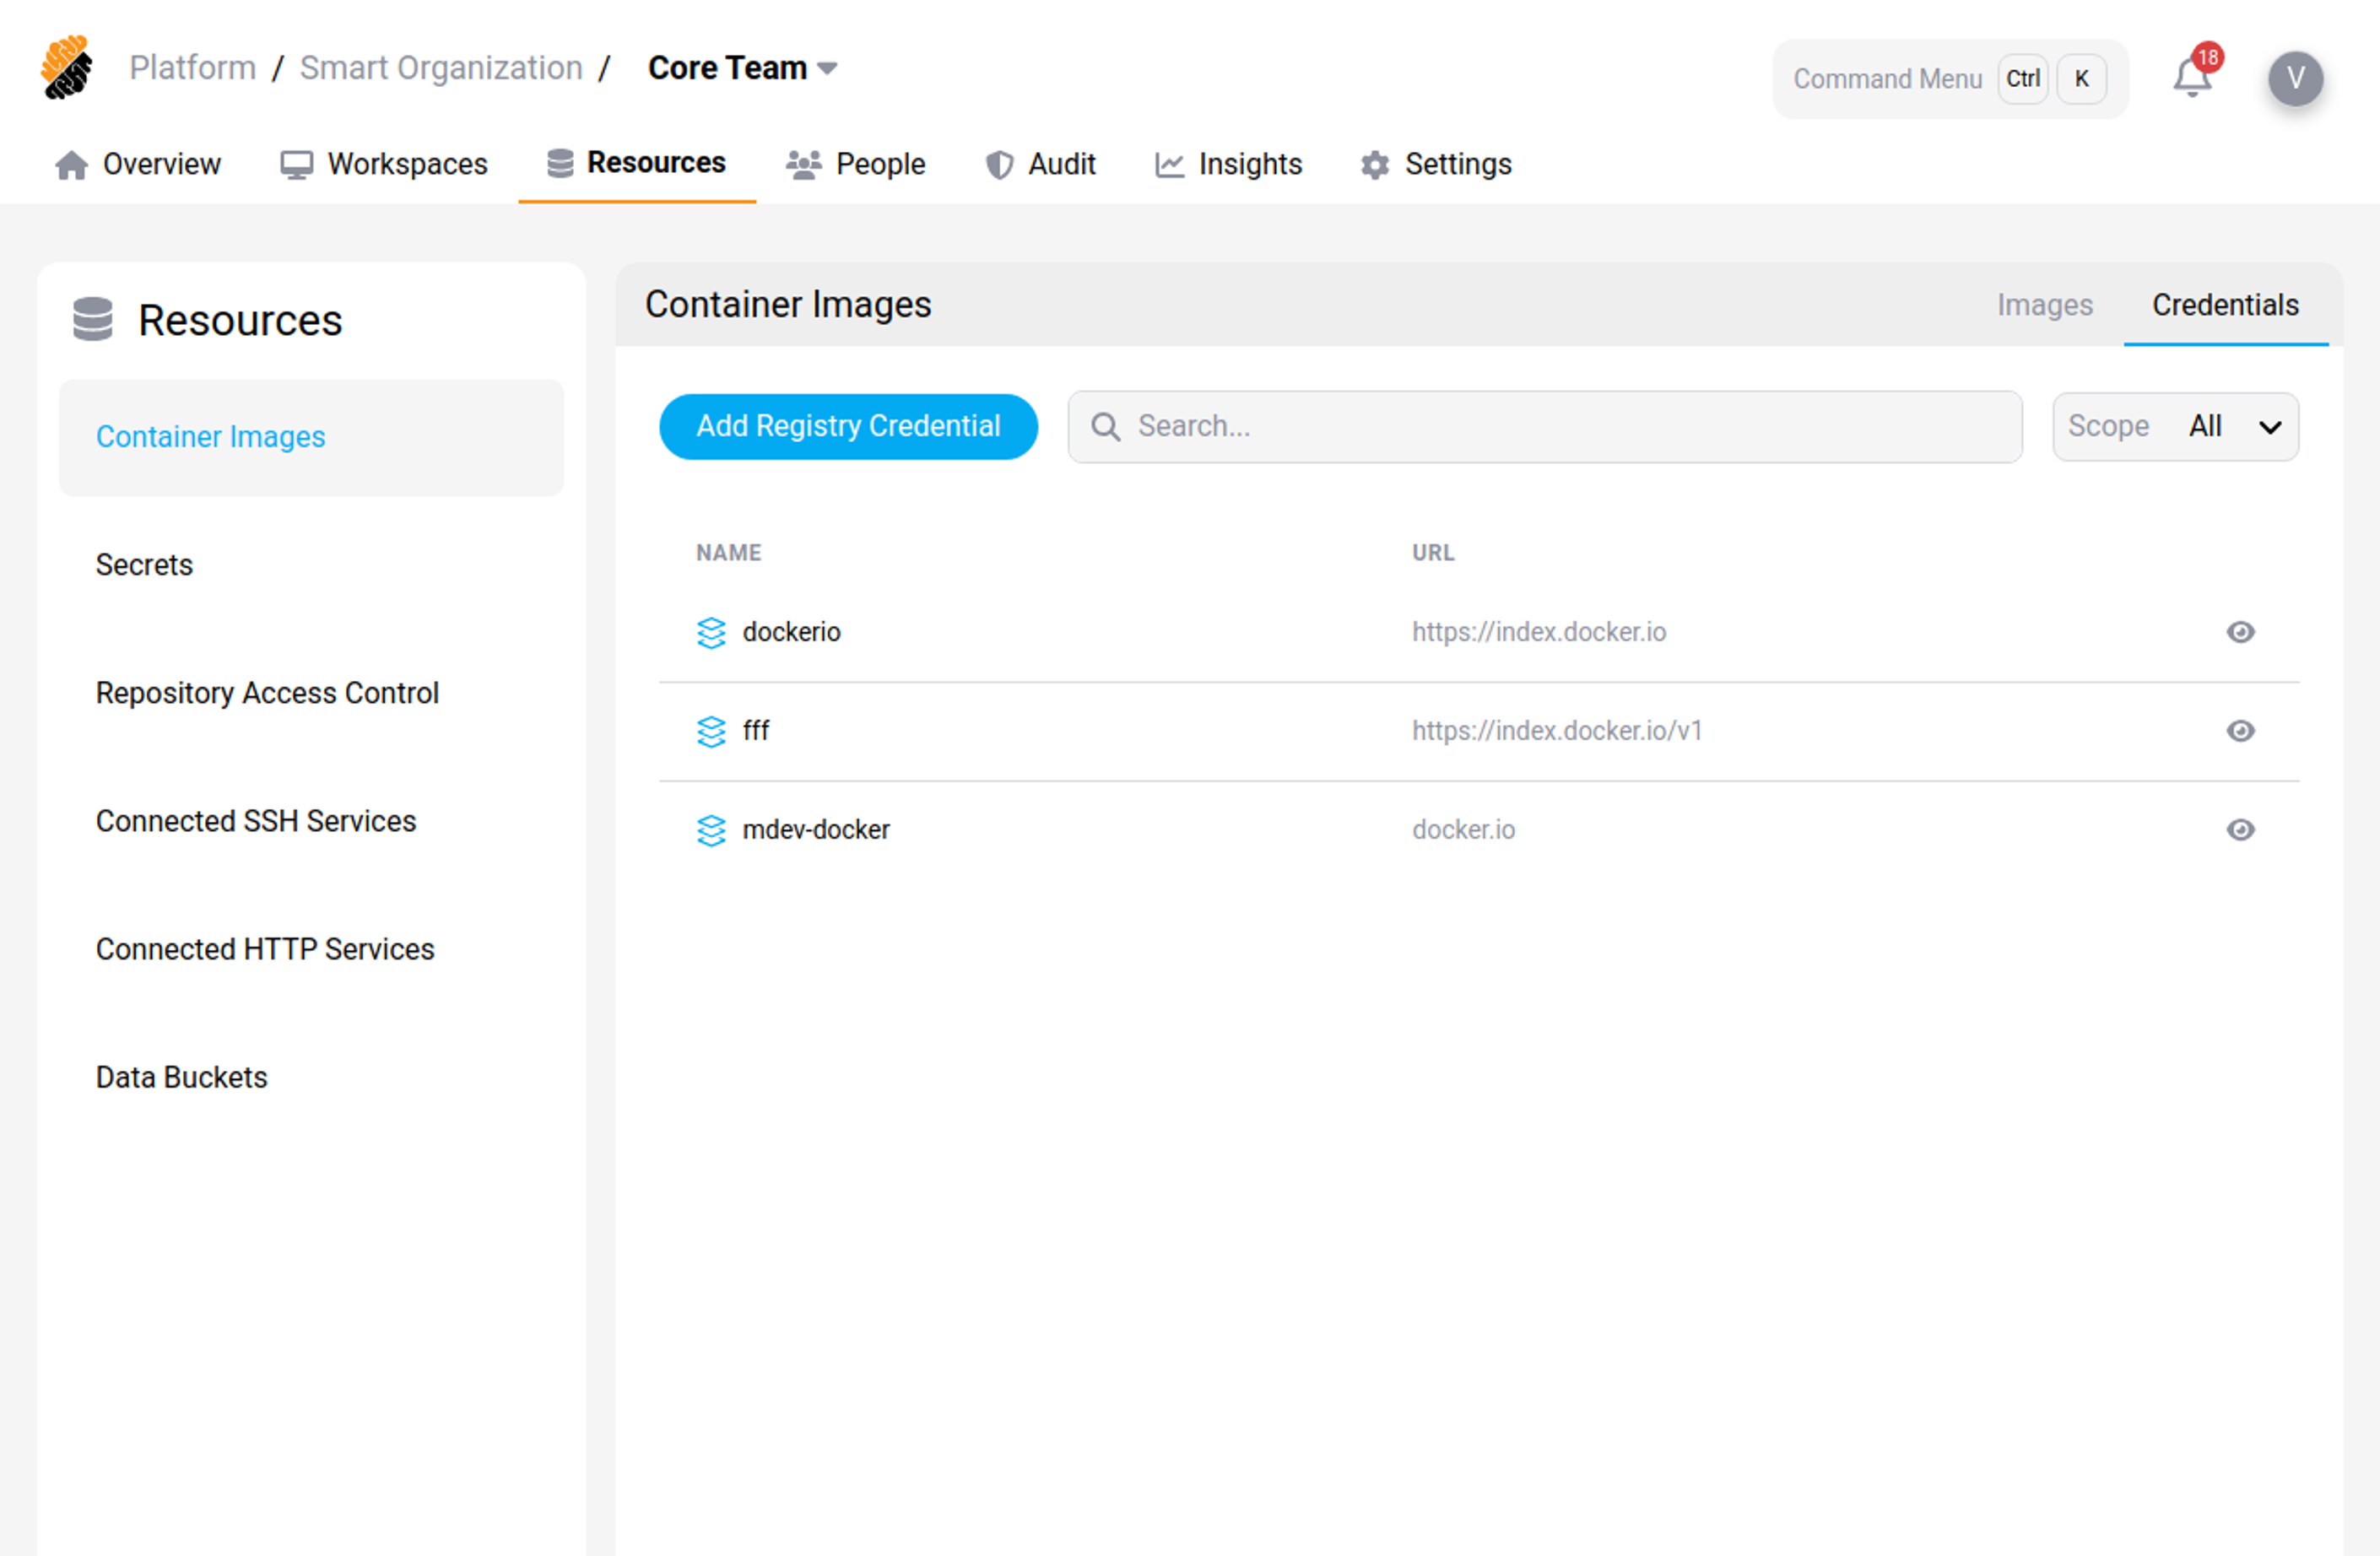Go to Platform breadcrumb
The height and width of the screenshot is (1556, 2380).
pyautogui.click(x=192, y=68)
